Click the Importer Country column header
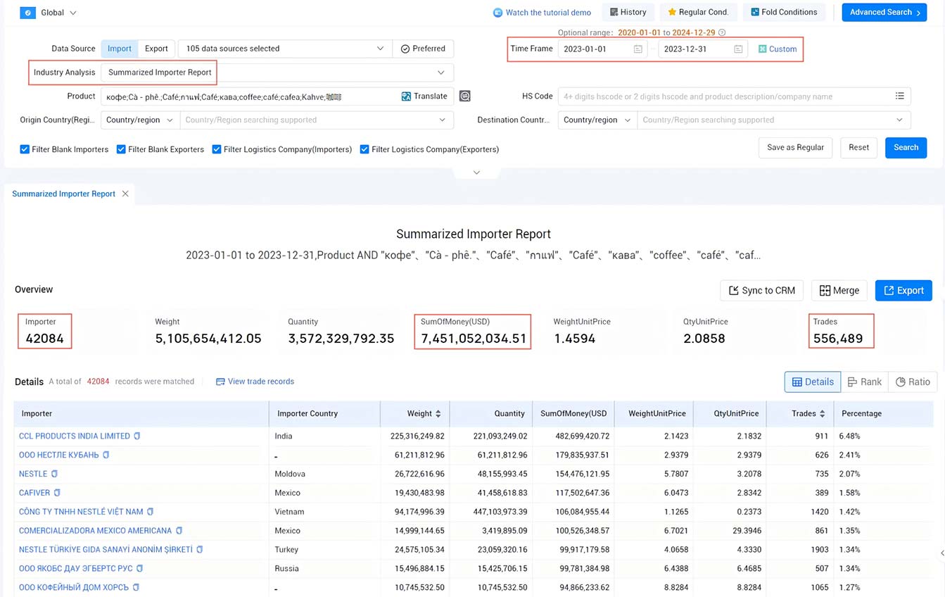Image resolution: width=945 pixels, height=597 pixels. (x=324, y=413)
